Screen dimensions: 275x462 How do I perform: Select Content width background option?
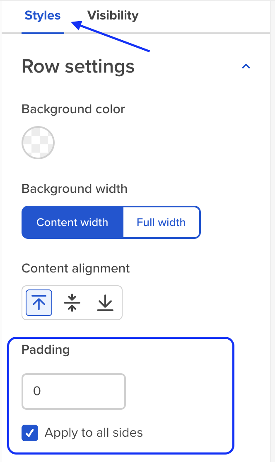tap(72, 222)
